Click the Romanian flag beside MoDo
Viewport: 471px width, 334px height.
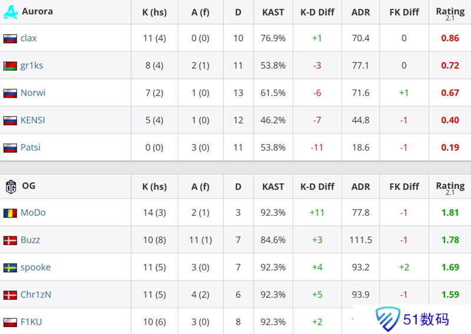click(10, 213)
